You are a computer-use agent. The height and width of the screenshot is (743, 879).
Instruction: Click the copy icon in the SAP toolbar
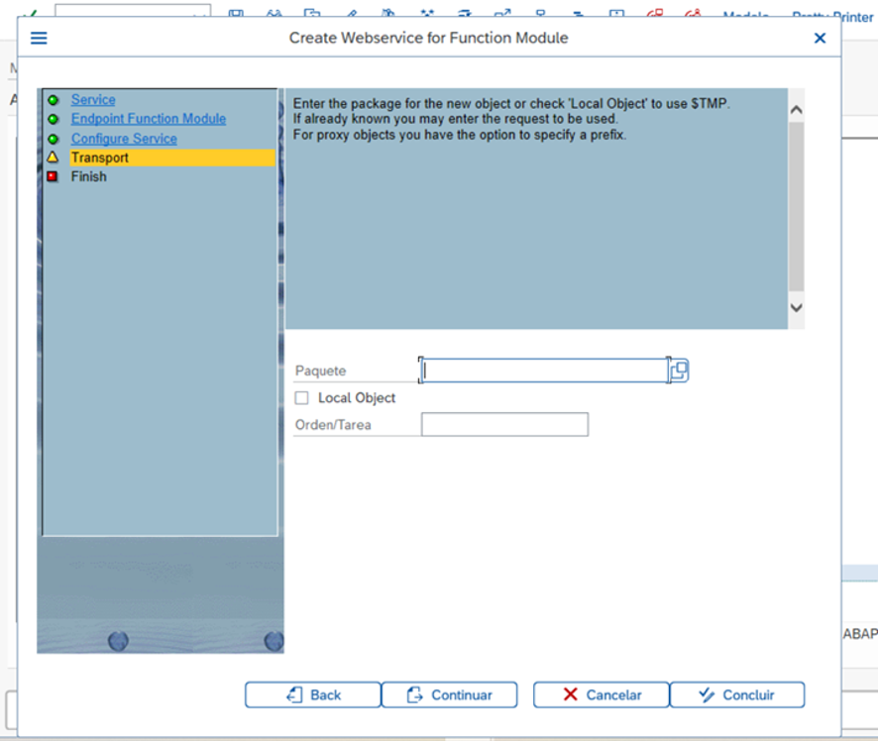pos(313,12)
